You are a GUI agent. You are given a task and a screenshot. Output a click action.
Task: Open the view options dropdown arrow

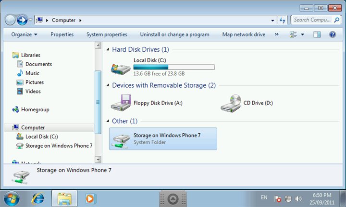point(303,34)
